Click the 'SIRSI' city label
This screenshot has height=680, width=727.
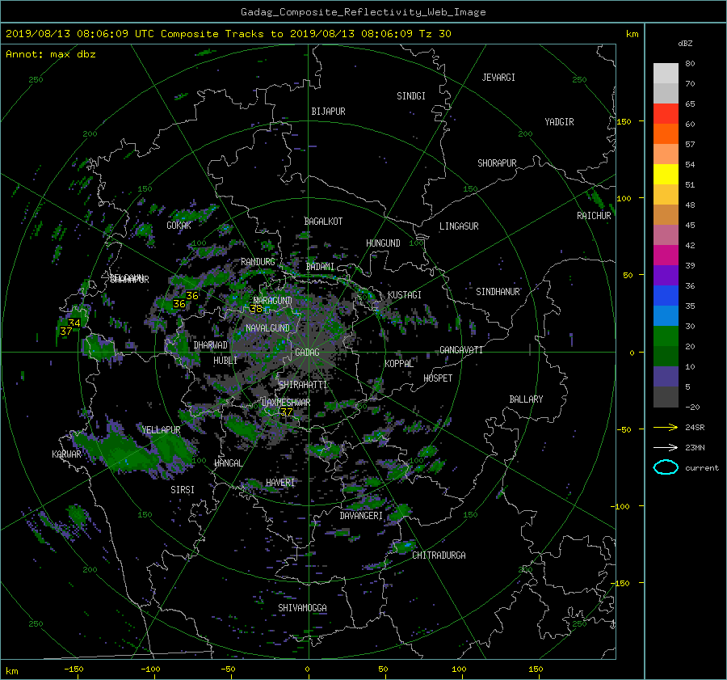183,490
